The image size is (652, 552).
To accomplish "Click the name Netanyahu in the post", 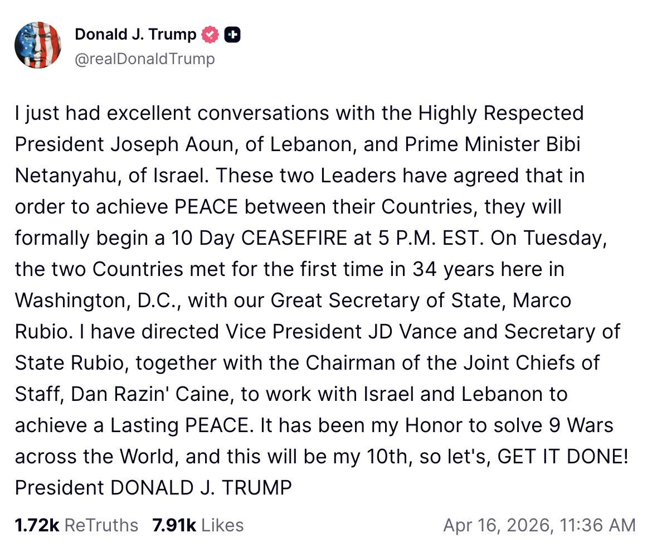I will 65,176.
